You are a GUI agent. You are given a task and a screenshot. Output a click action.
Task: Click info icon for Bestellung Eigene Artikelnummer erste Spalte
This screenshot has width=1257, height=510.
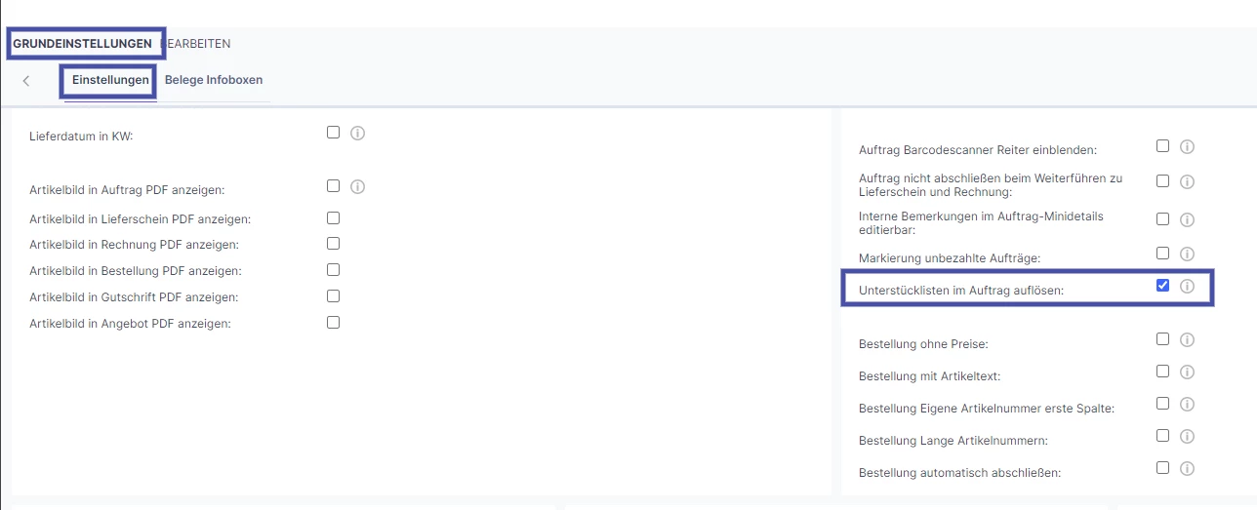click(x=1188, y=404)
